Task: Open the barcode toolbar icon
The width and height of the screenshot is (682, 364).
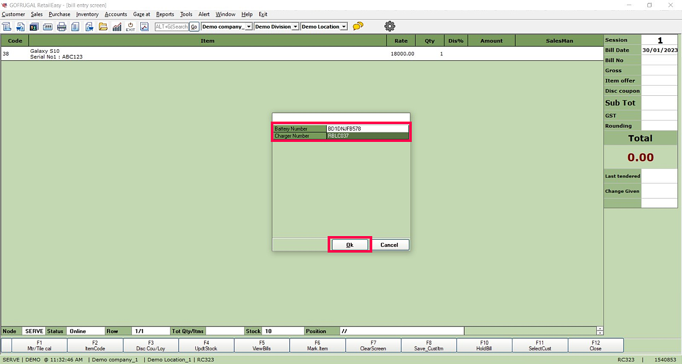Action: (x=48, y=27)
